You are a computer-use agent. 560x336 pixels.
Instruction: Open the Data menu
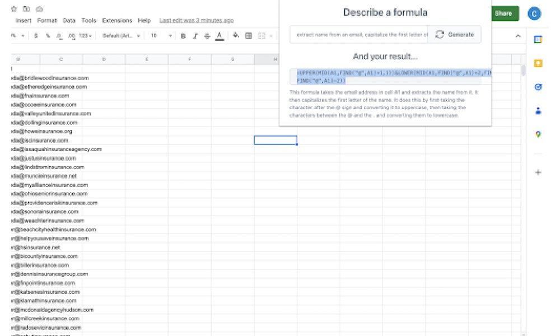tap(69, 21)
